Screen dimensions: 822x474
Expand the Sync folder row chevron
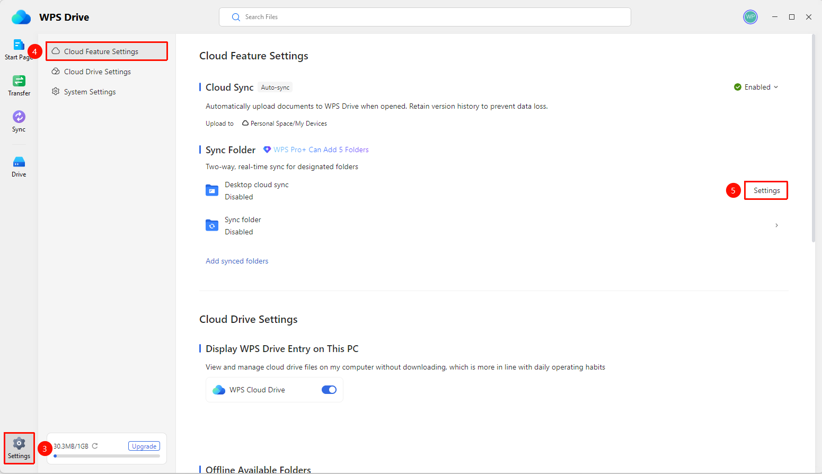tap(777, 225)
